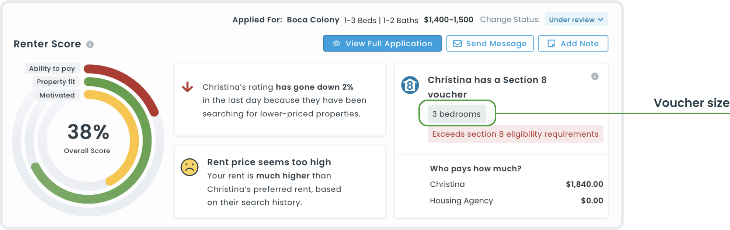Click the eye icon in View Full Application

(x=336, y=43)
